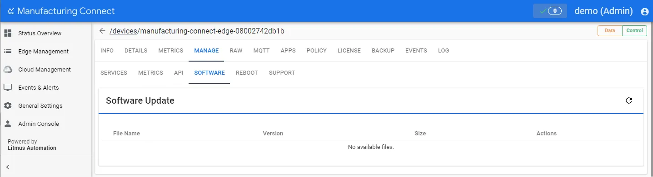This screenshot has width=653, height=177.
Task: Open General Settings in the sidebar
Action: tap(40, 106)
